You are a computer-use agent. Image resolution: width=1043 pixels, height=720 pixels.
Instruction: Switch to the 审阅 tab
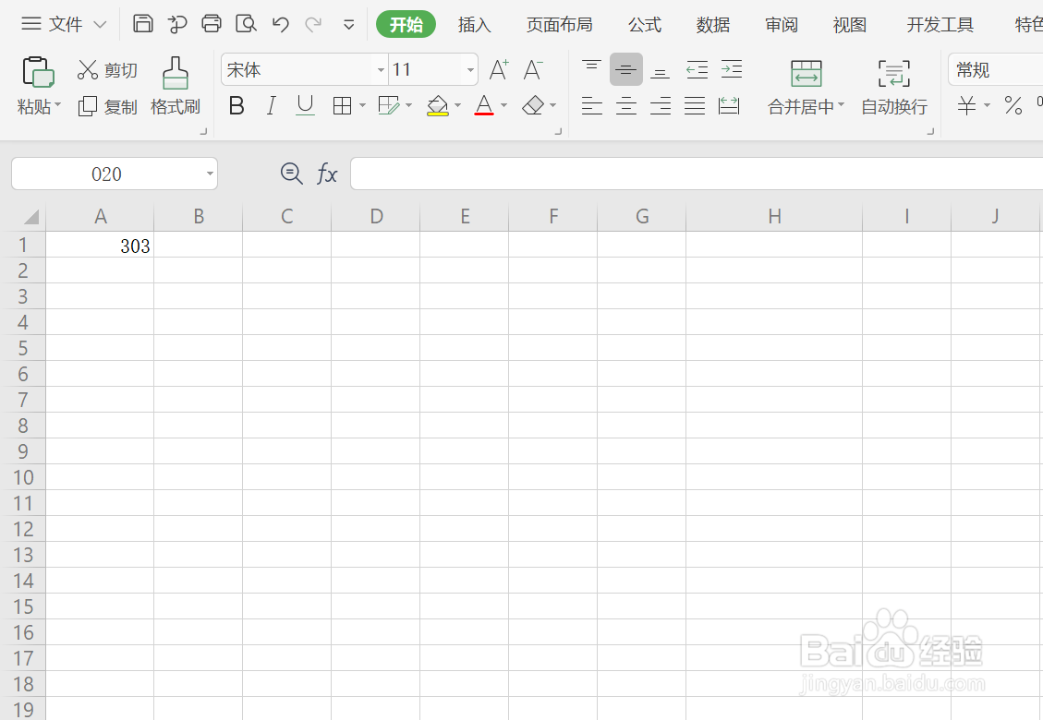pyautogui.click(x=782, y=25)
